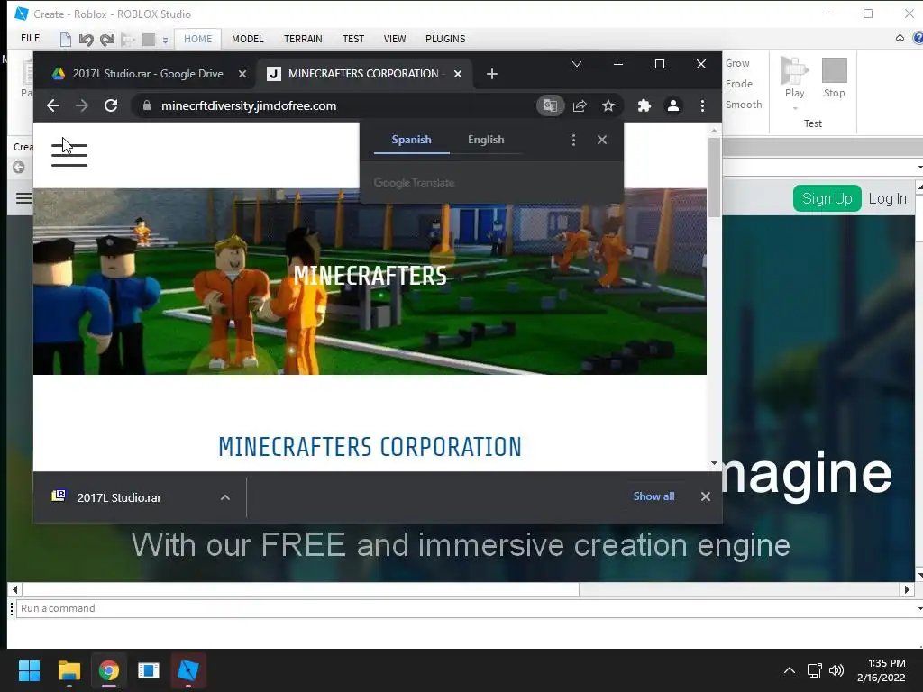Show hidden system tray icons
This screenshot has width=923, height=692.
pos(790,670)
